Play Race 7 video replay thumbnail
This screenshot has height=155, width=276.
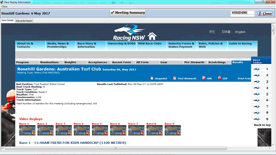click(136, 130)
